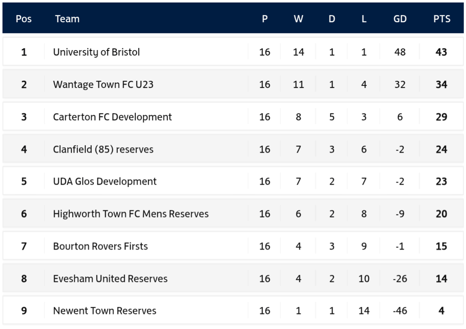Open Highworth Town FC Mens Reserves
466x329 pixels.
tap(131, 214)
